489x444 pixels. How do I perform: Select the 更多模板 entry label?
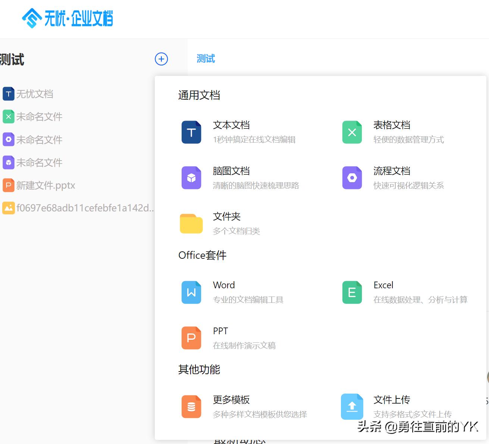click(x=231, y=400)
